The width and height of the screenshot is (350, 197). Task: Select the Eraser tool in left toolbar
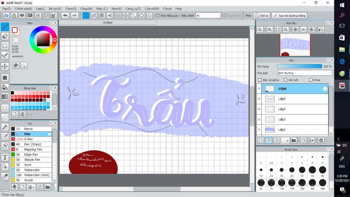coord(5,36)
